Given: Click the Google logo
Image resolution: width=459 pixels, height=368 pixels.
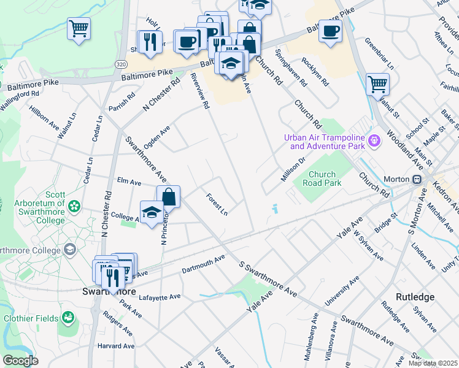Looking at the screenshot, I should (20, 361).
